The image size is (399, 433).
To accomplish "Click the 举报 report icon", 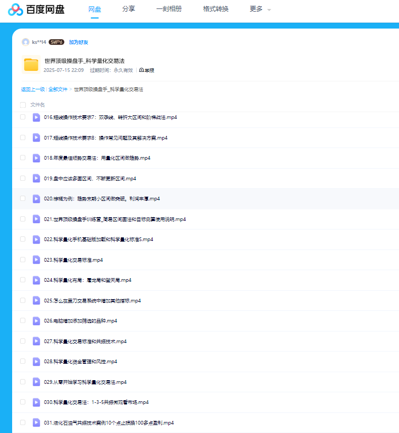I will pyautogui.click(x=141, y=70).
